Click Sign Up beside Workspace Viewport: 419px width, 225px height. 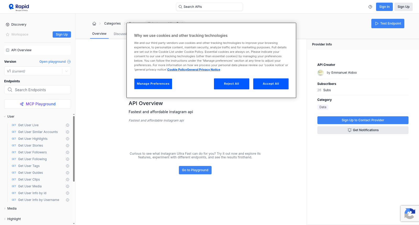click(62, 34)
